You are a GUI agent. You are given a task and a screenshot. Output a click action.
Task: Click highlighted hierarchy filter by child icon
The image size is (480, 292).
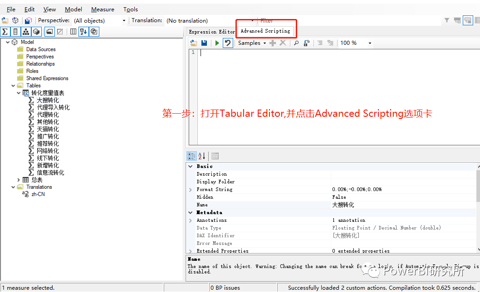(468, 20)
